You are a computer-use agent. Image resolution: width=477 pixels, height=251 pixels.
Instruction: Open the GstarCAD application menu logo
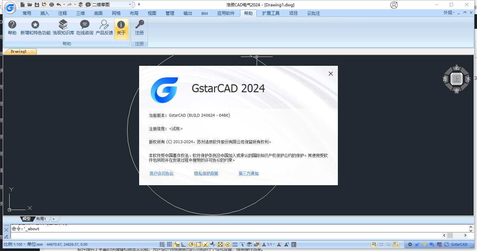tap(11, 7)
